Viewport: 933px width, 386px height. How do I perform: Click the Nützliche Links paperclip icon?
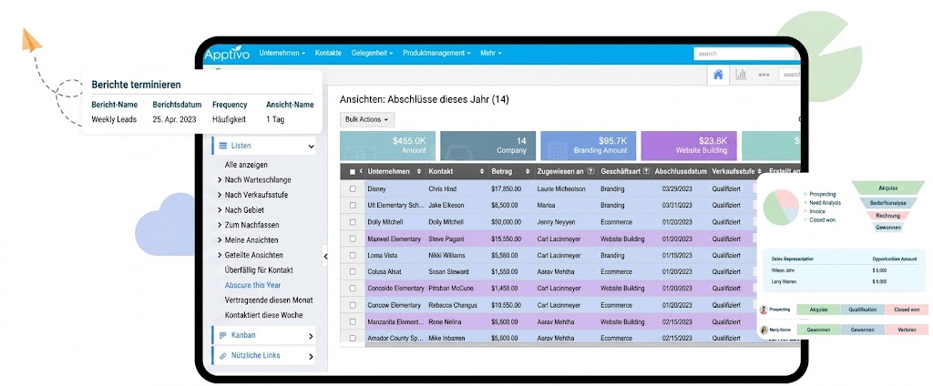point(222,356)
